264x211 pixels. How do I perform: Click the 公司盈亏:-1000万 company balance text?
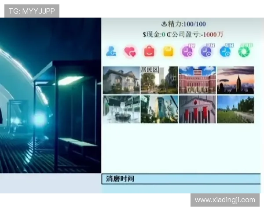coord(195,34)
